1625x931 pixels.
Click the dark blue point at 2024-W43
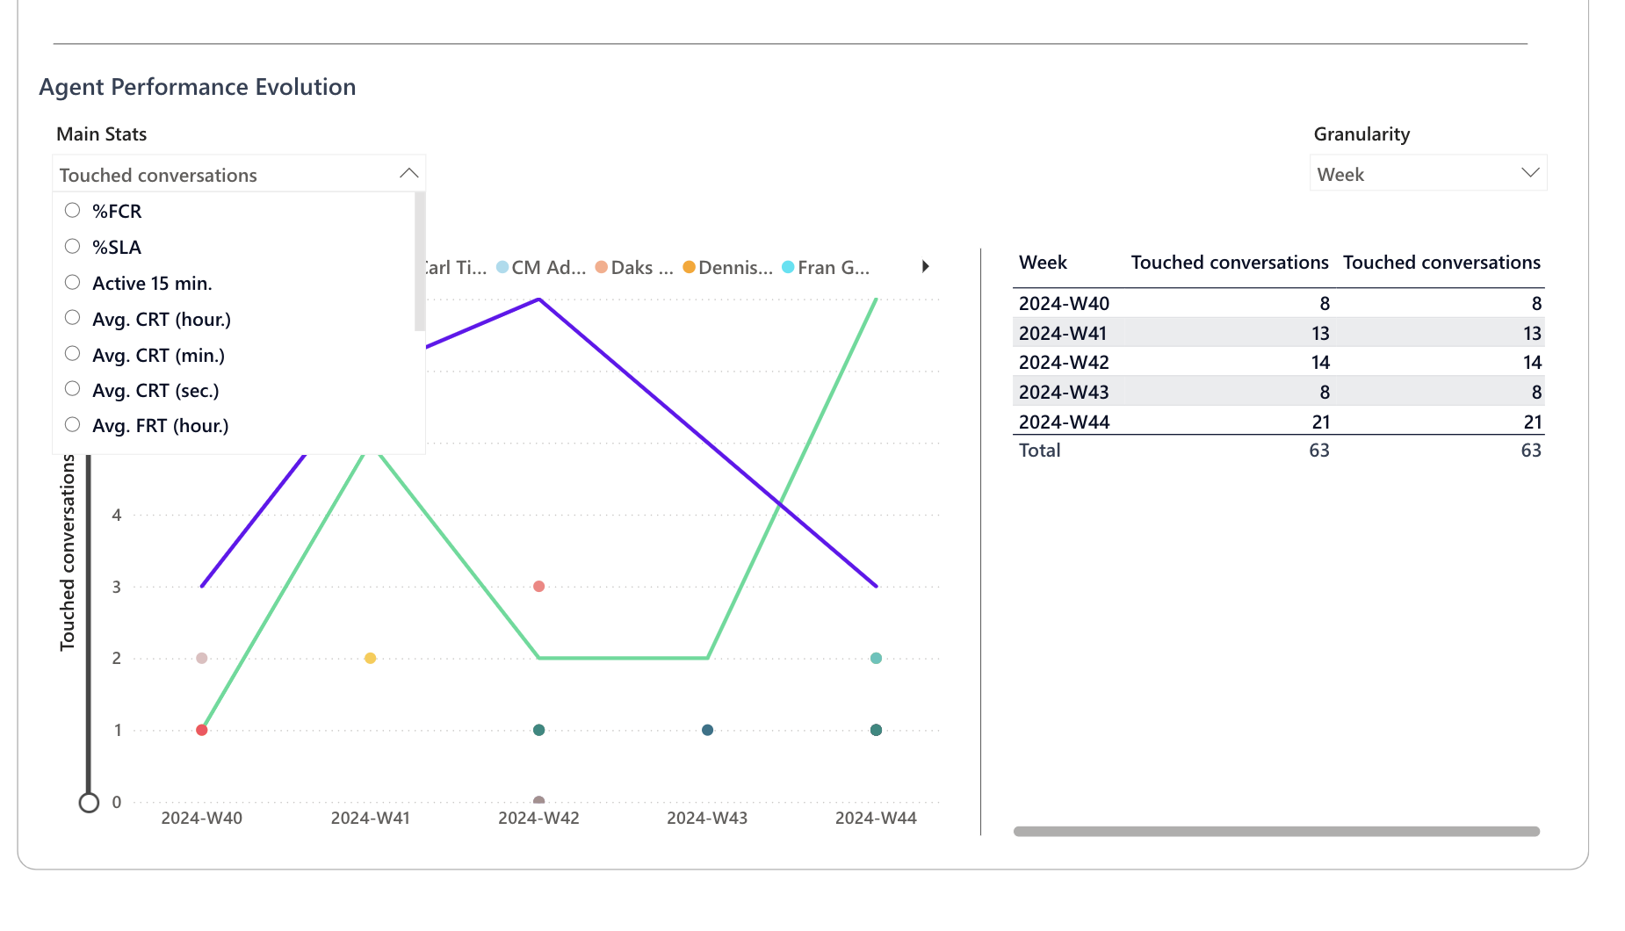[x=708, y=730]
